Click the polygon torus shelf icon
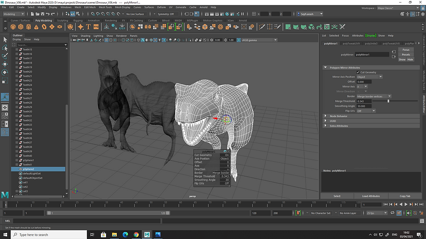 point(44,27)
